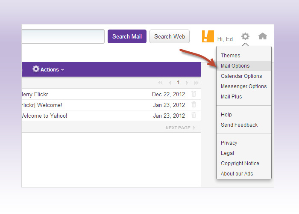This screenshot has width=299, height=214.
Task: Click the Search Web button
Action: [170, 36]
